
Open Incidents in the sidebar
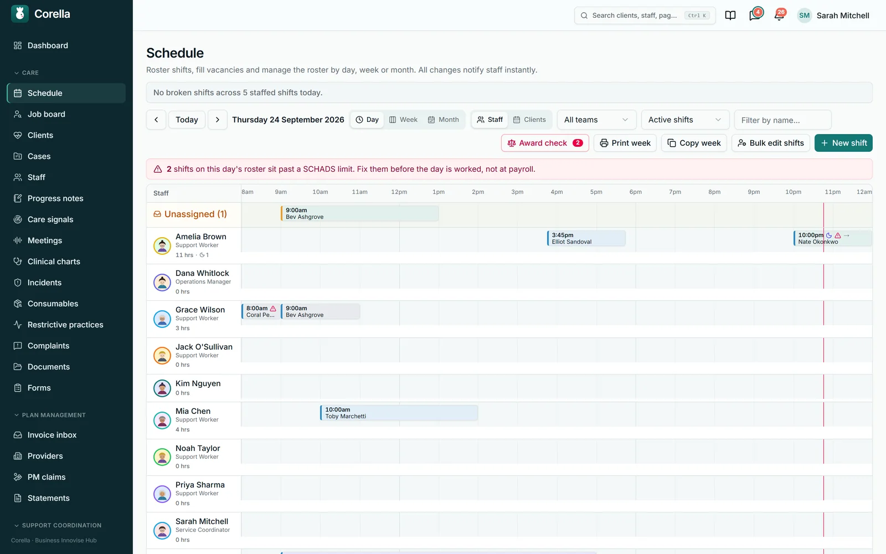pyautogui.click(x=66, y=283)
